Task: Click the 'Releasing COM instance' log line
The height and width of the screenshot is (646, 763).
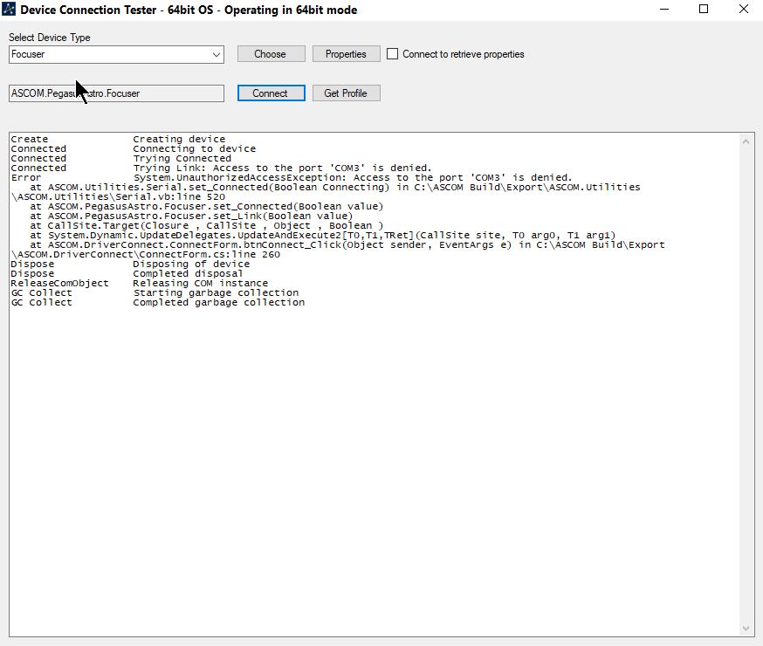Action: pyautogui.click(x=201, y=284)
